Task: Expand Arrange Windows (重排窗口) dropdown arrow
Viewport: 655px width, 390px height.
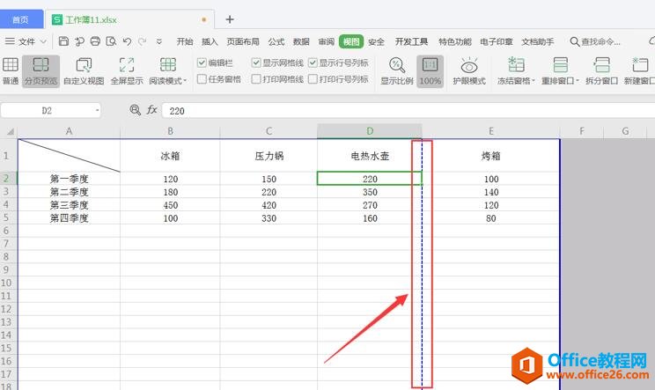Action: click(578, 81)
